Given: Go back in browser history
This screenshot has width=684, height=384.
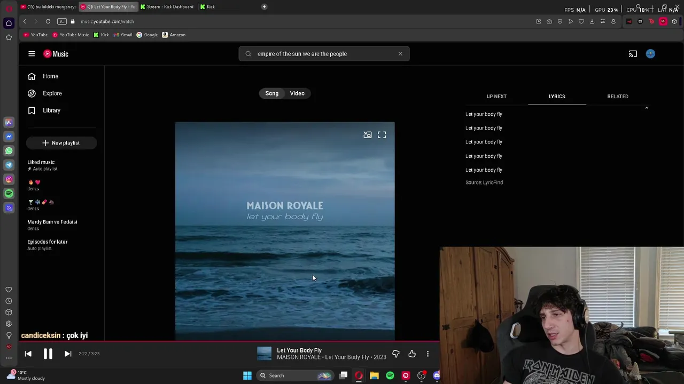Looking at the screenshot, I should (x=25, y=21).
